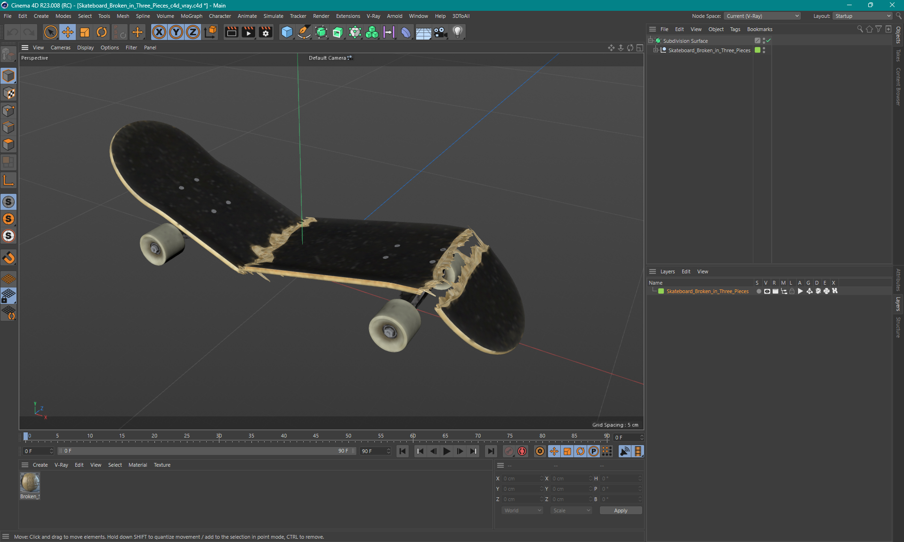Activate the Rotate tool
904x542 pixels.
(x=102, y=32)
